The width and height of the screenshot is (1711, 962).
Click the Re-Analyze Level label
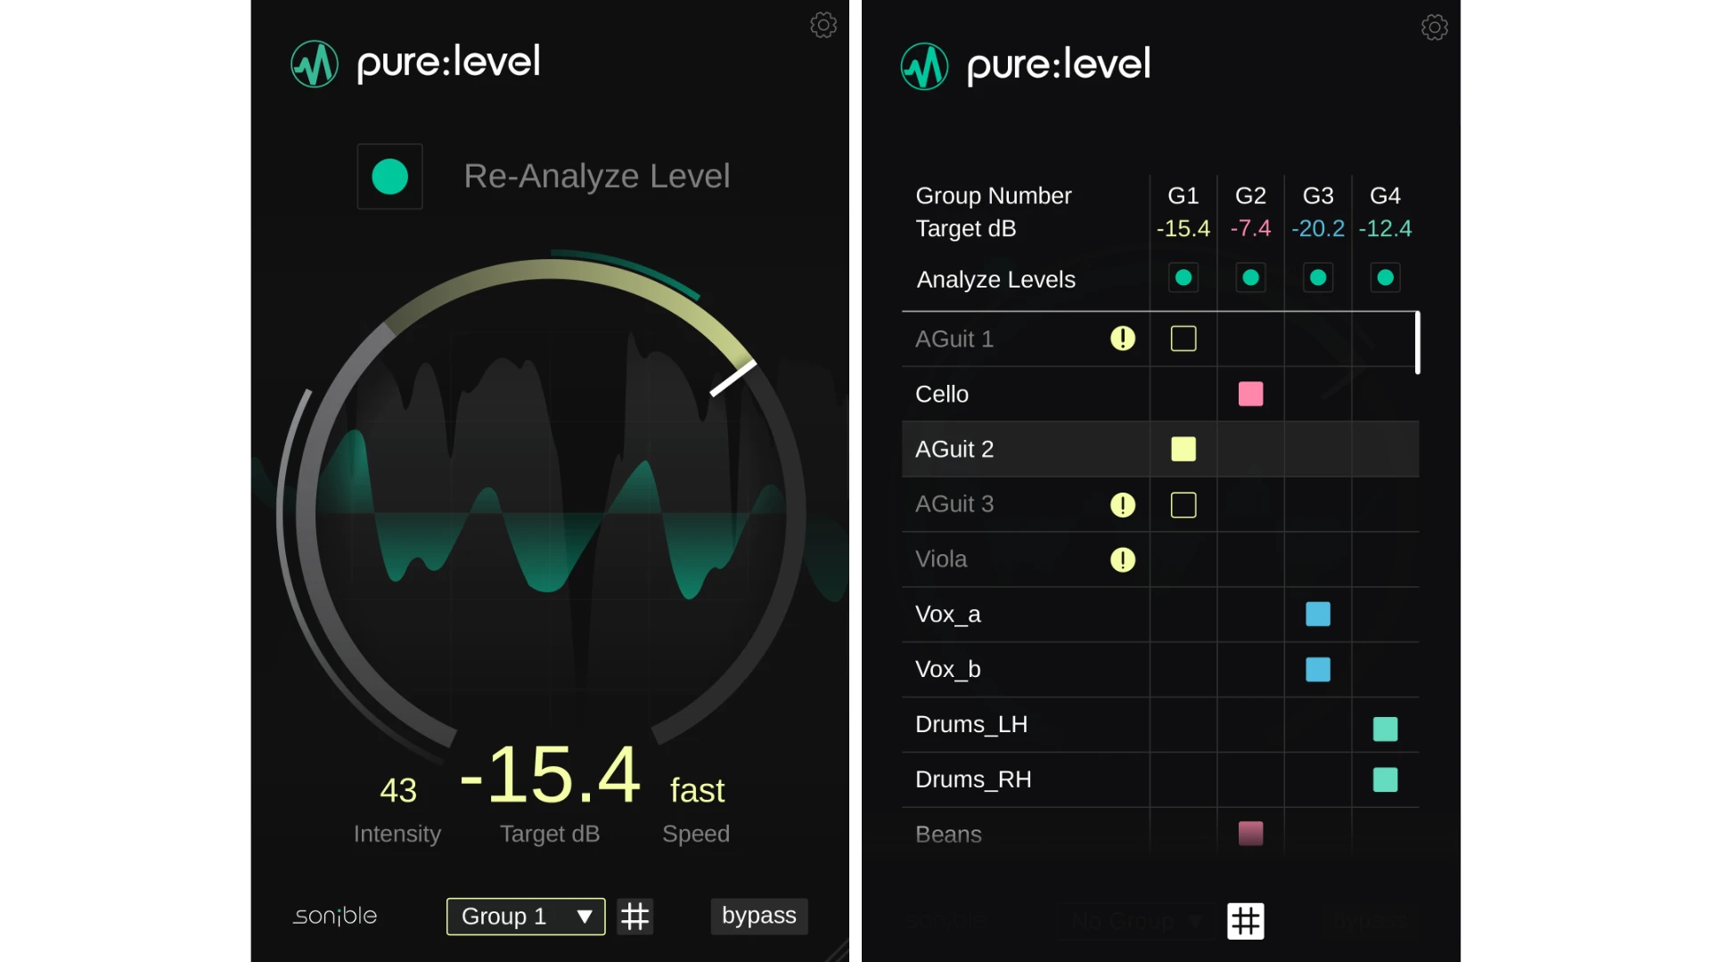pos(596,175)
